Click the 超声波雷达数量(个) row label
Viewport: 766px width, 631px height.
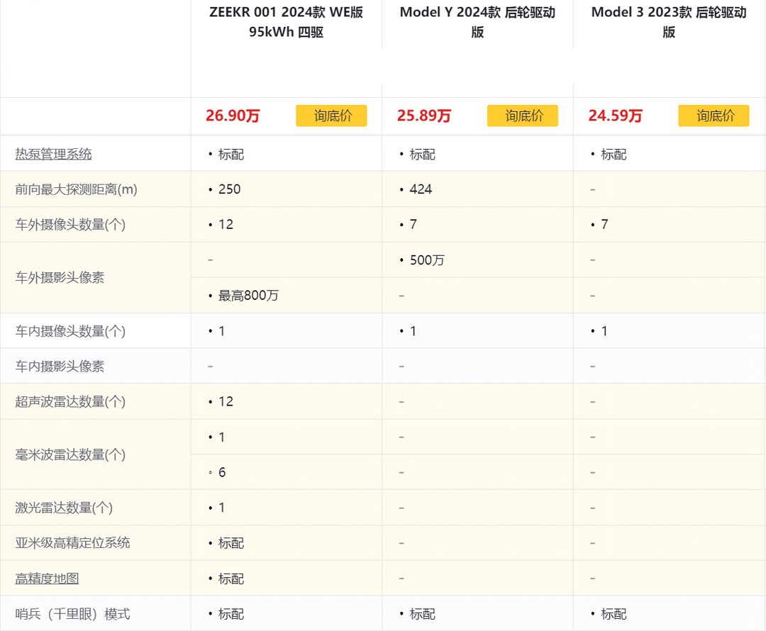pos(70,401)
